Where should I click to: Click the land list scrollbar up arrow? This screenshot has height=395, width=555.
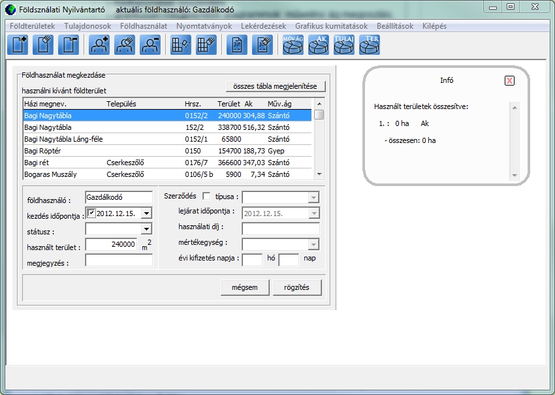(x=319, y=104)
